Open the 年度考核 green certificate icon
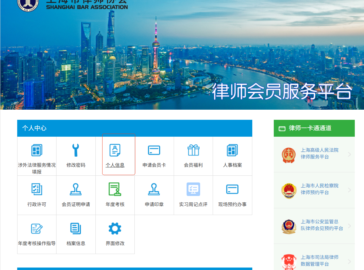 click(x=115, y=189)
